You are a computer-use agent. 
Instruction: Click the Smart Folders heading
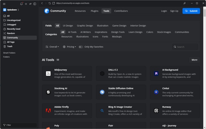(9, 53)
